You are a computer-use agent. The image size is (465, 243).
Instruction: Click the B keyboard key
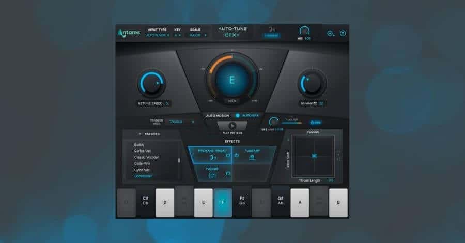[x=338, y=202]
